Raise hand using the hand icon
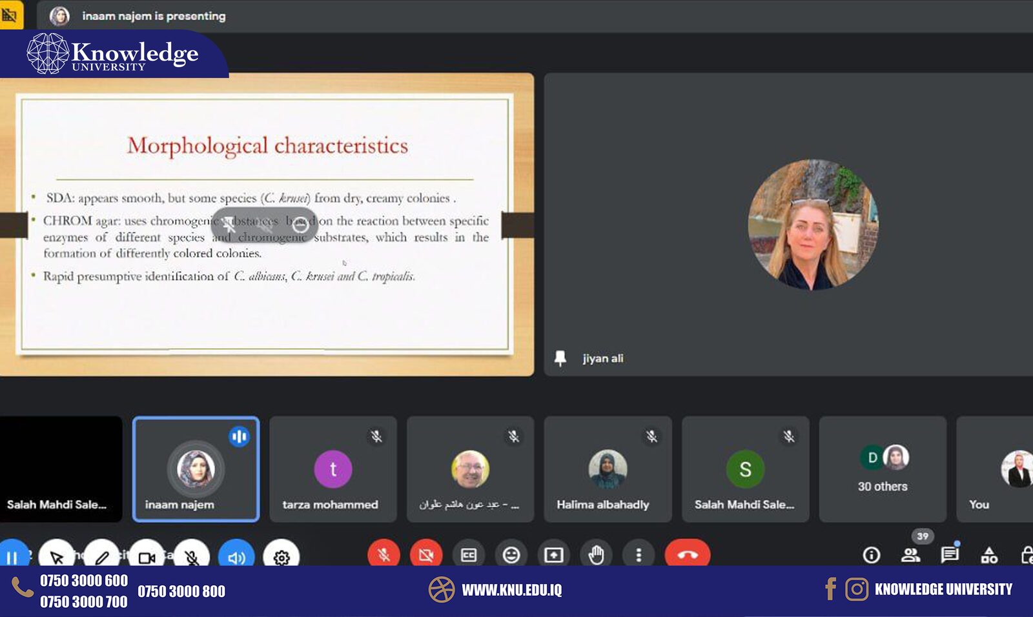Image resolution: width=1033 pixels, height=617 pixels. (x=596, y=554)
